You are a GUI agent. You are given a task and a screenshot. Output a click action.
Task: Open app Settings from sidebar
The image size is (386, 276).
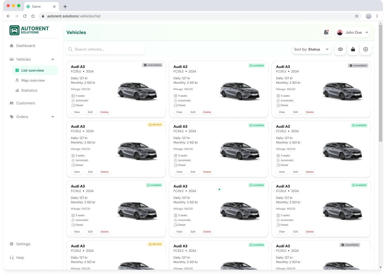(x=23, y=244)
